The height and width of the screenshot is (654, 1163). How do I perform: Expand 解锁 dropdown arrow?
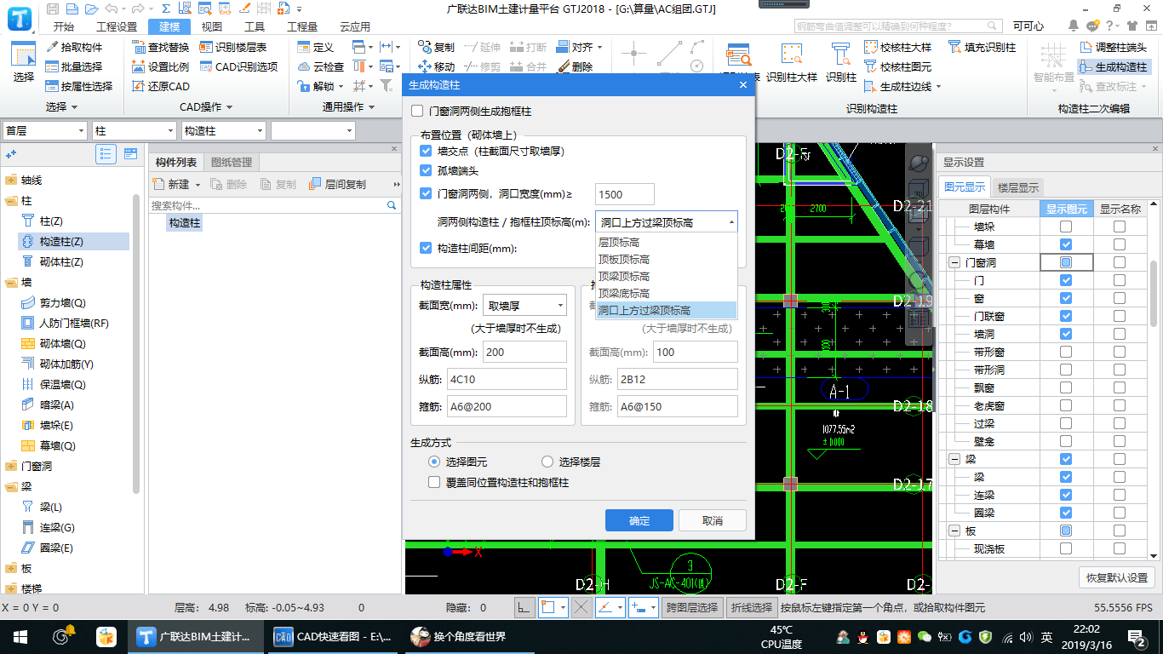tap(341, 86)
